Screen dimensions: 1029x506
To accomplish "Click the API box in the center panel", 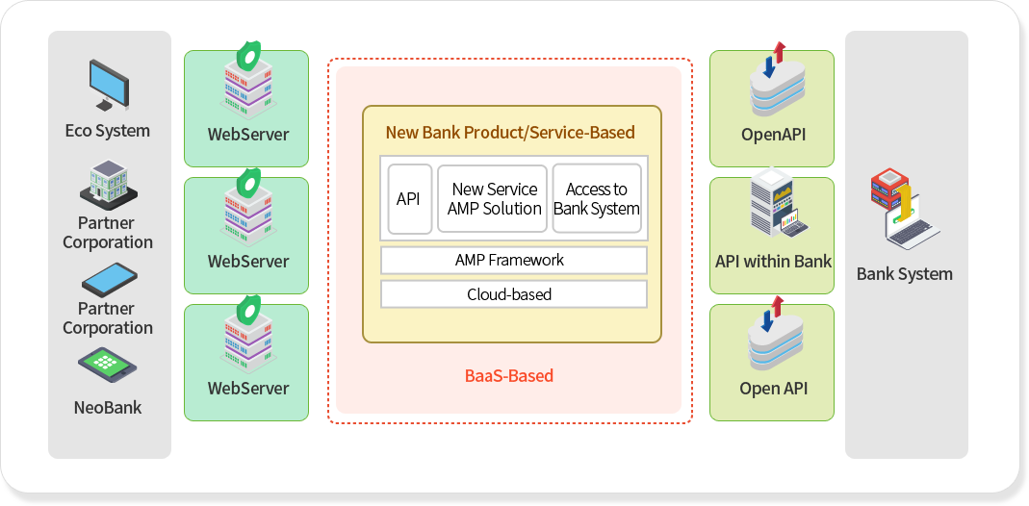I will [409, 198].
